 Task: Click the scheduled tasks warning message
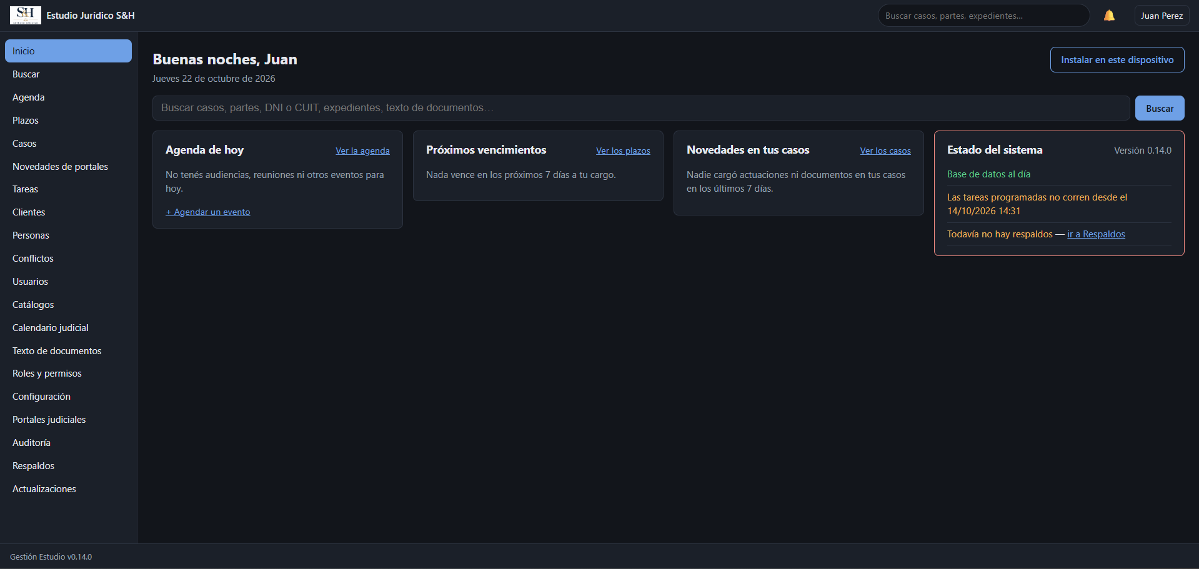(1037, 204)
